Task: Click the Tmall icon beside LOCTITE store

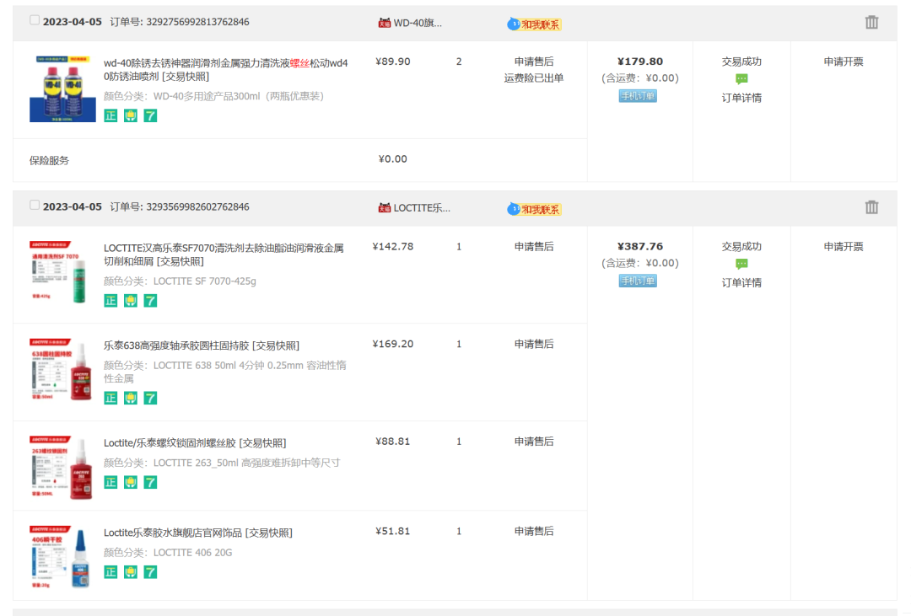Action: [384, 207]
